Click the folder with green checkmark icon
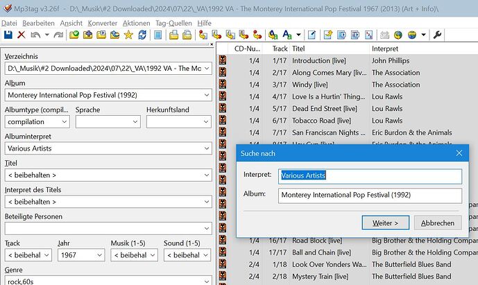The width and height of the screenshot is (478, 285). 74,35
